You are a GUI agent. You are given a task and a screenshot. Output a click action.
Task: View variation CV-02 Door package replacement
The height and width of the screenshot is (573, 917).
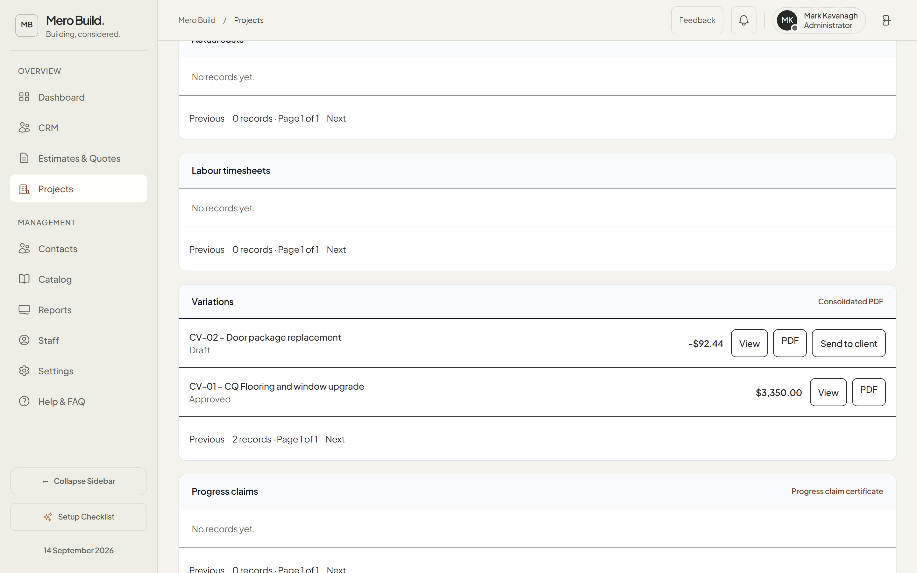pos(749,343)
